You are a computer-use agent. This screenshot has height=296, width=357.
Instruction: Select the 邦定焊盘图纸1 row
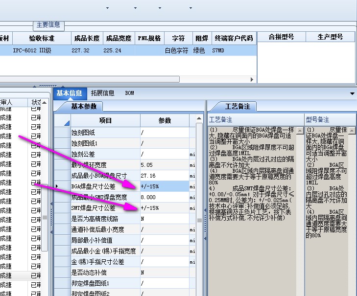(125, 283)
